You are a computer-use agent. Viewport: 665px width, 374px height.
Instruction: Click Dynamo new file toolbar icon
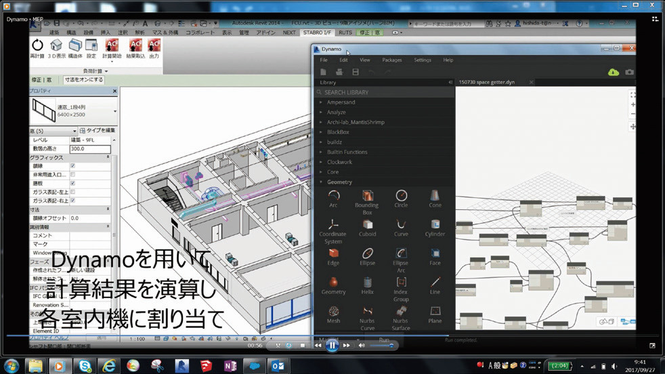coord(323,72)
